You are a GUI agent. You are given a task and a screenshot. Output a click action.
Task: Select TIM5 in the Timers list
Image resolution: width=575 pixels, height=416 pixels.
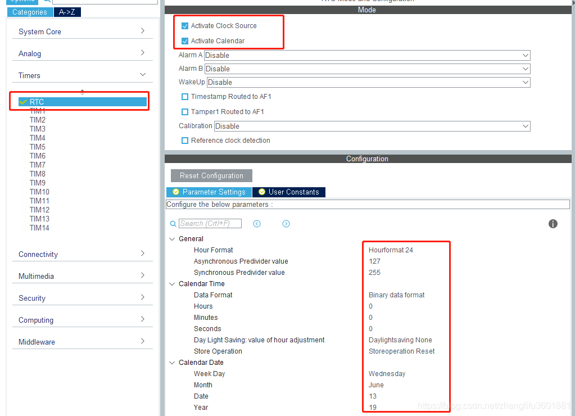coord(38,147)
